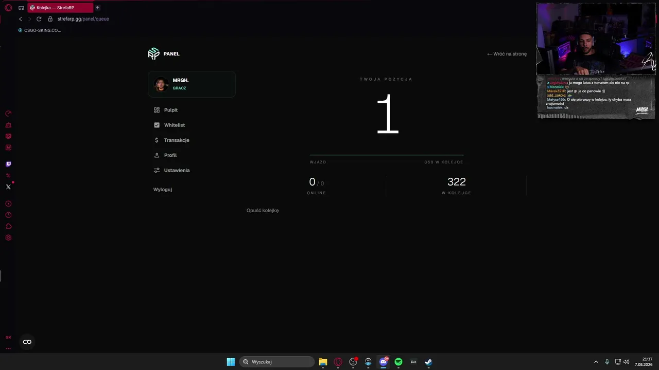Click the Whitelist checkmark icon
659x370 pixels.
pos(157,125)
